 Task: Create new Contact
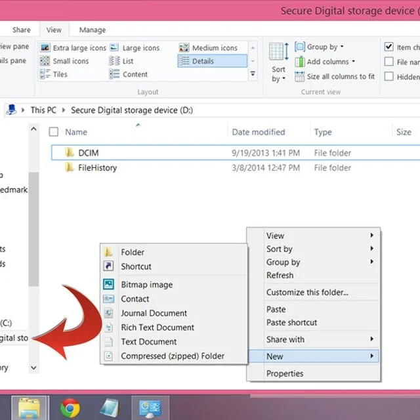point(174,299)
